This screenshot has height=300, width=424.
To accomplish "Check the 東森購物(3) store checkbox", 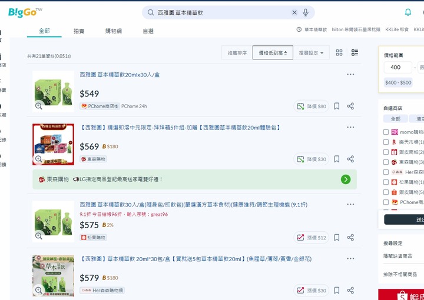I will point(386,162).
